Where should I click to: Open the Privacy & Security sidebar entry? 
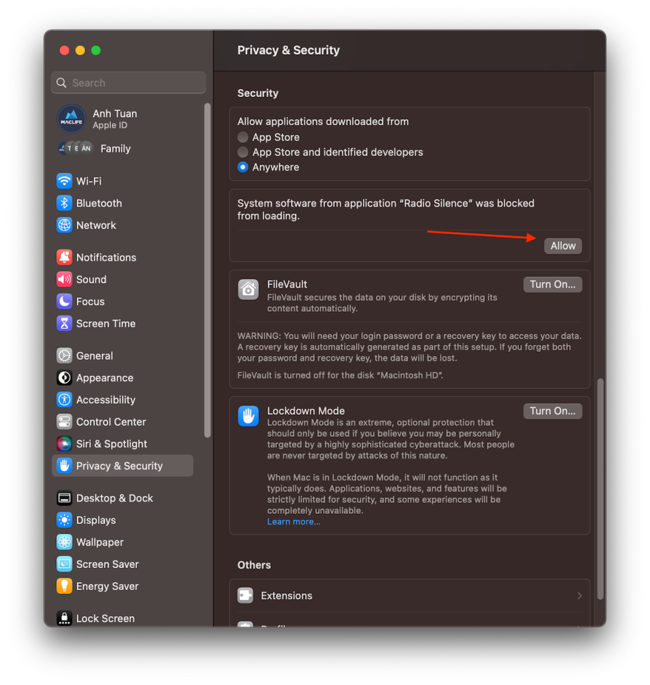tap(122, 466)
